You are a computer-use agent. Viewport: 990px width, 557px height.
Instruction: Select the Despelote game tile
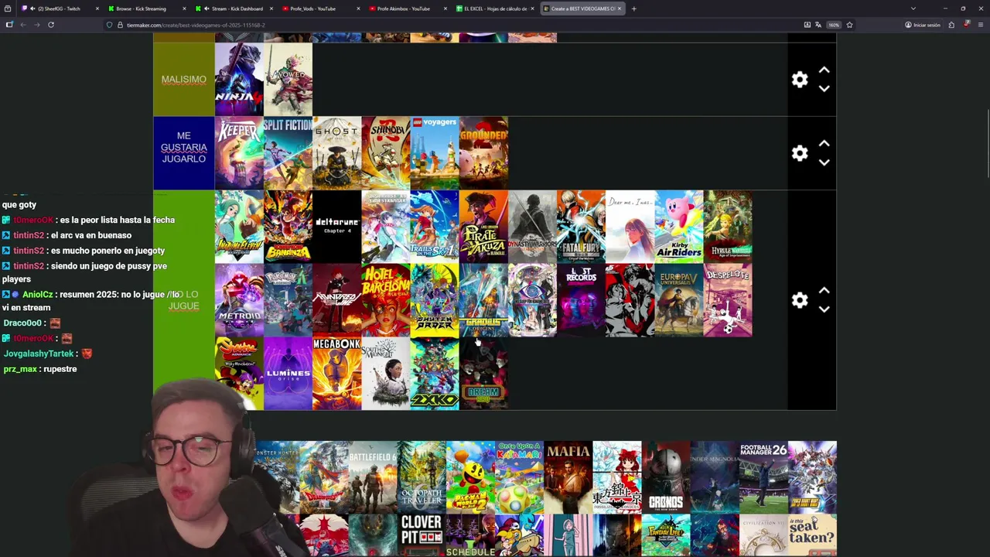coord(728,300)
